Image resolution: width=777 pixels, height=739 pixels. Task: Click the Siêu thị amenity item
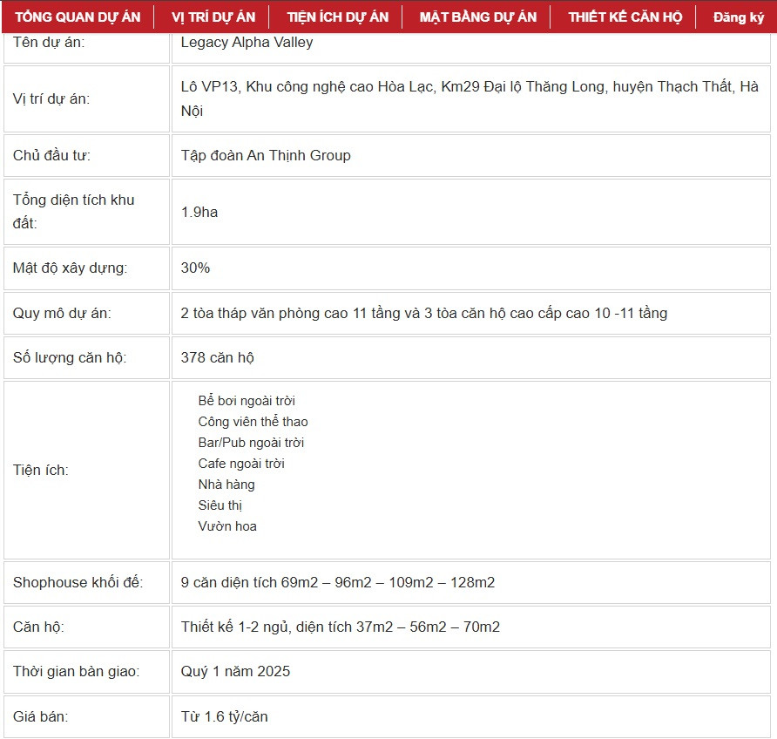pyautogui.click(x=220, y=505)
